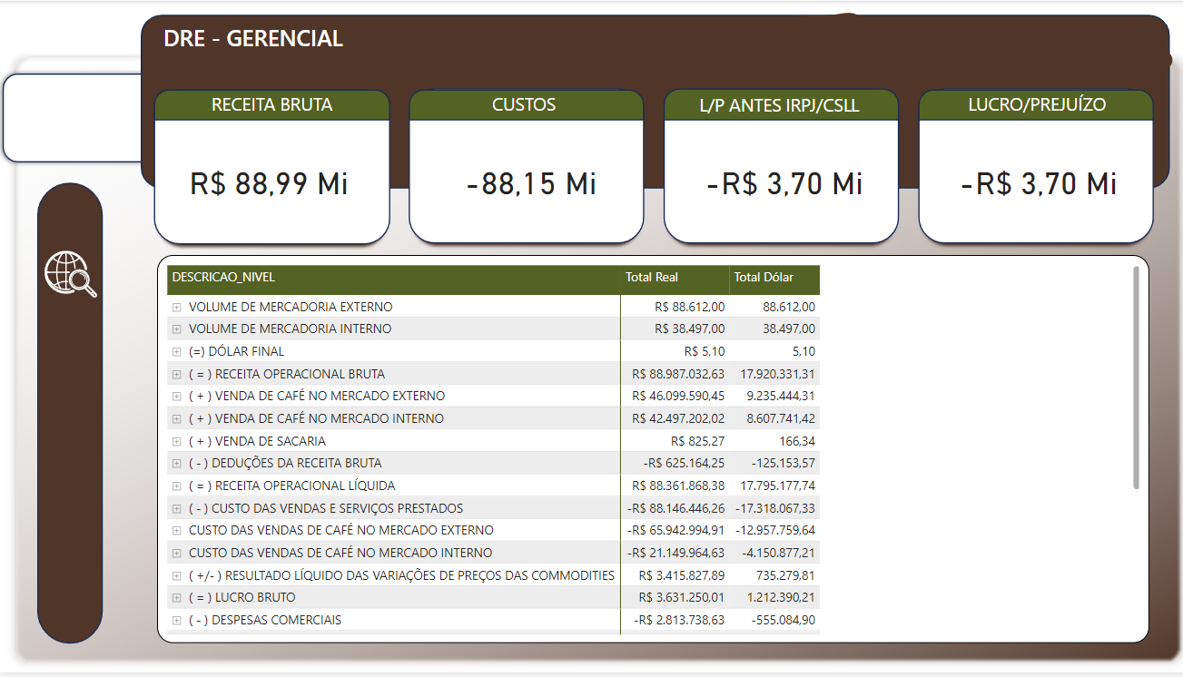Viewport: 1183px width, 677px height.
Task: Click value R$ 825,27
Action: click(698, 441)
